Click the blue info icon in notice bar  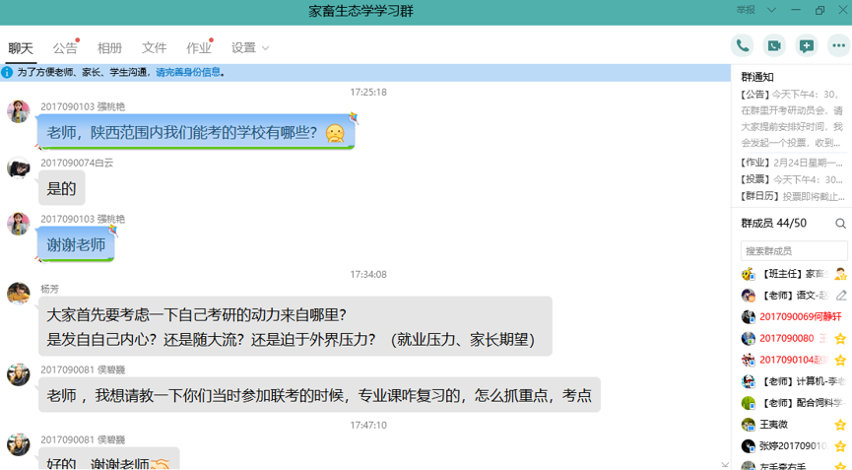click(x=8, y=72)
